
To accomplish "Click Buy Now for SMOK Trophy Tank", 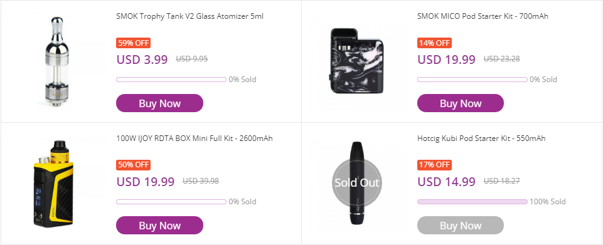I will [159, 103].
